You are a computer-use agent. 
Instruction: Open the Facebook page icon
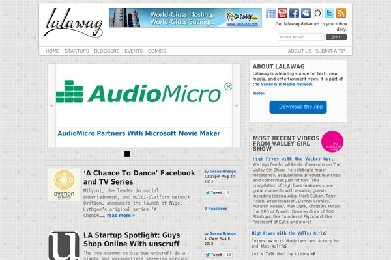(x=294, y=13)
